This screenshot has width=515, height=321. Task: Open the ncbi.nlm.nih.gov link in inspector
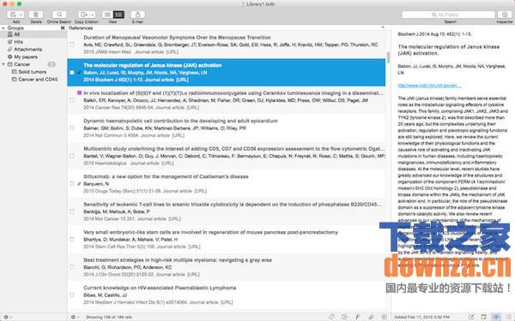(429, 86)
